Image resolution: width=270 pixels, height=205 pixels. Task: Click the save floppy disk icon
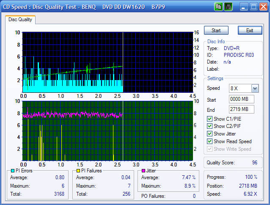(x=229, y=7)
